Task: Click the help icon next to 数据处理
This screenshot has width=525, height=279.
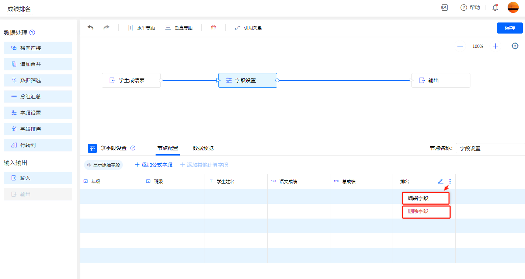Action: [x=32, y=32]
